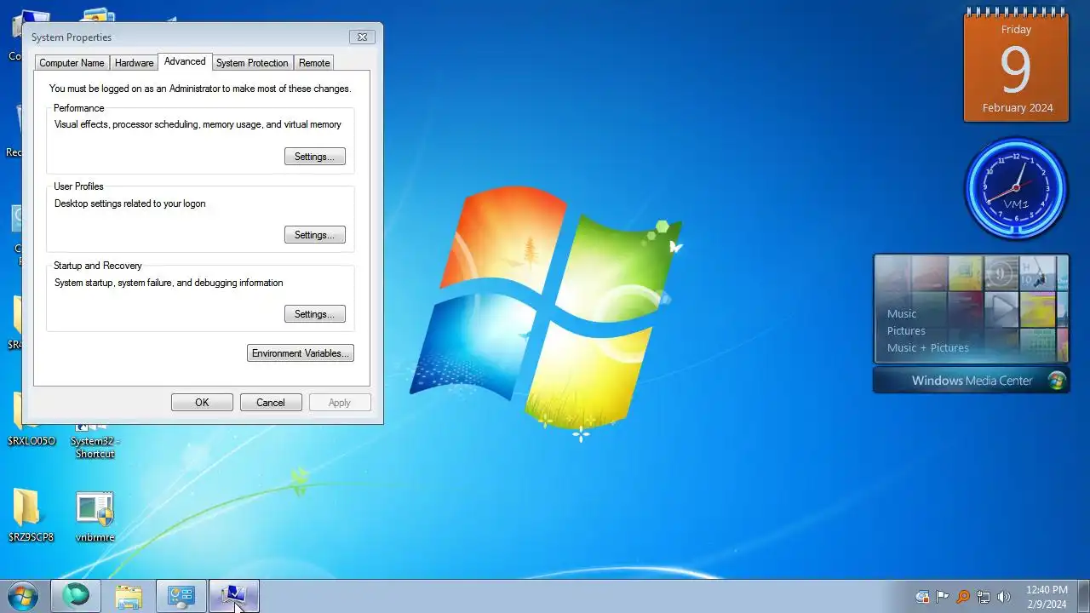This screenshot has height=613, width=1090.
Task: Open the network status tray icon
Action: click(984, 597)
